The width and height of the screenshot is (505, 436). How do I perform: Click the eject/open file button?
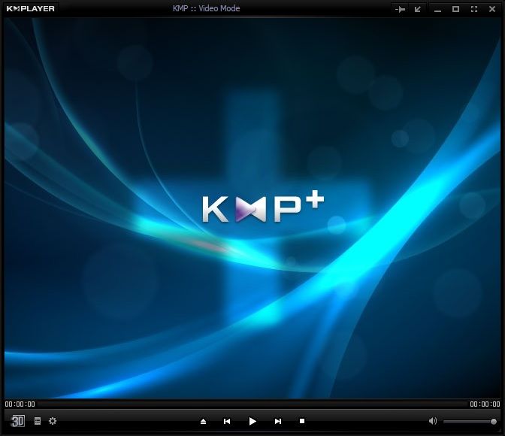tap(203, 421)
